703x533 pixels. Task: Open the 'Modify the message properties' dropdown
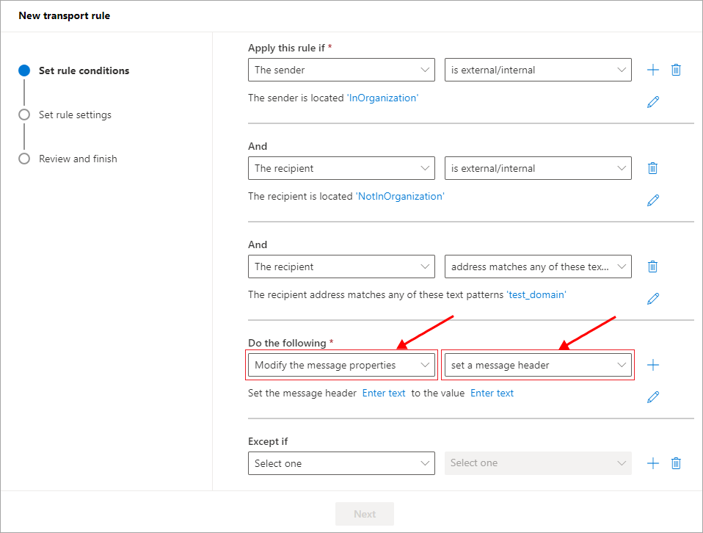pyautogui.click(x=341, y=365)
